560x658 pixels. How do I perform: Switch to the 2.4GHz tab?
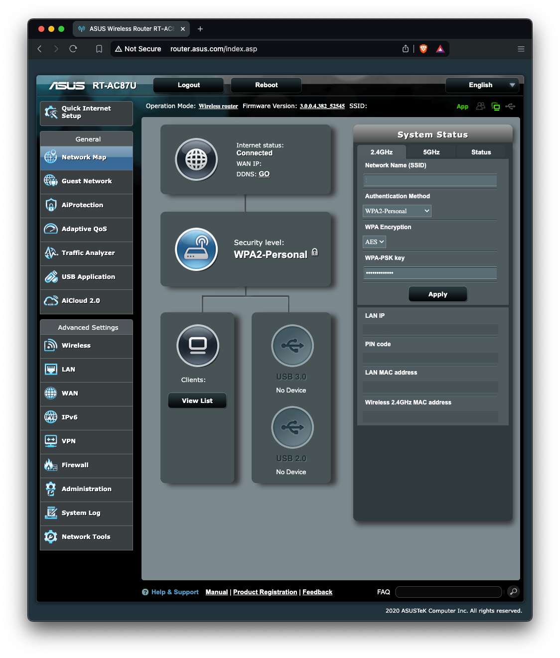tap(382, 152)
